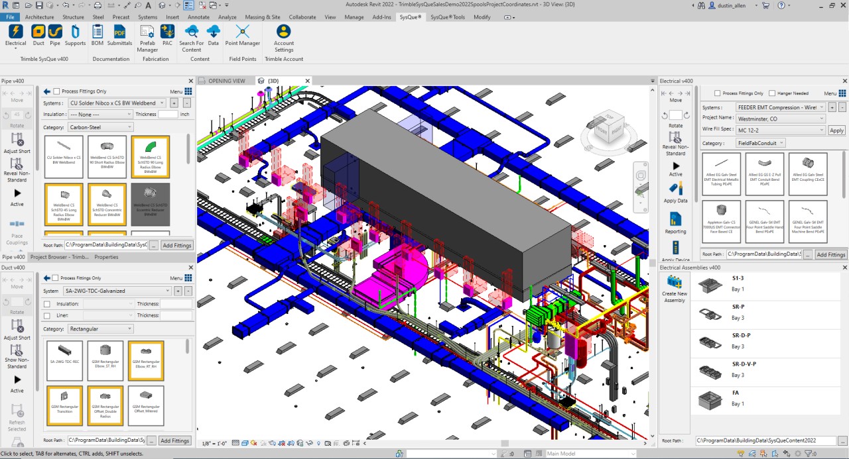Screen dimensions: 849x459
Task: Switch to the OPENING VIEW tab
Action: pos(226,81)
